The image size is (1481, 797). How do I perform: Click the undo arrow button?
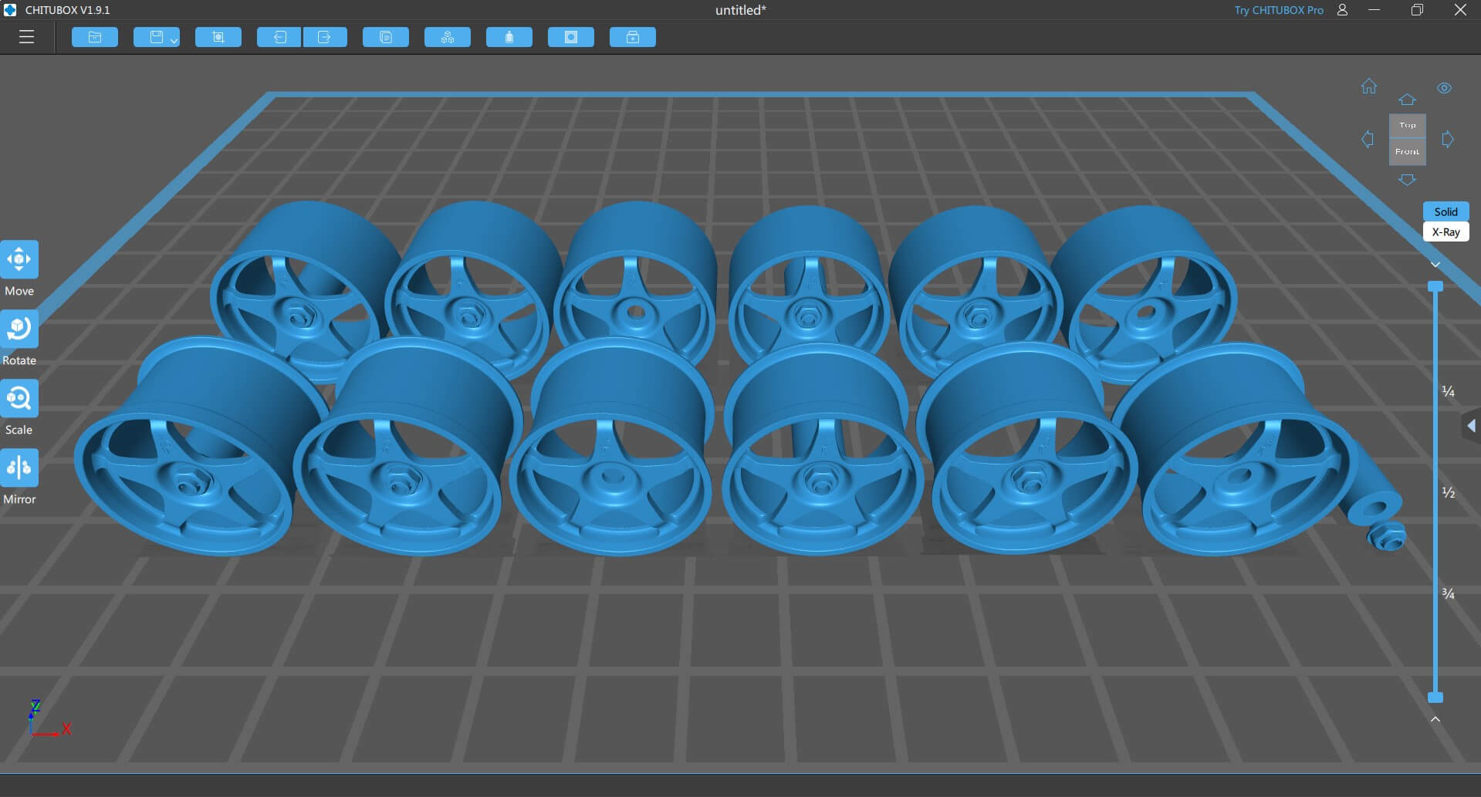[279, 37]
